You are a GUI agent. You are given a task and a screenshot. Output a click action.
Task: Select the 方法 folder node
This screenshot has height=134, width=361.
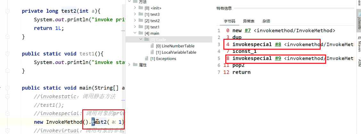click(x=143, y=2)
